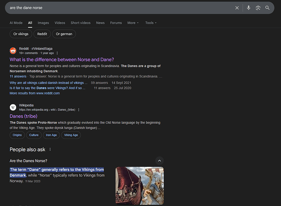
Task: Jump to the Culture section chip
Action: coord(34,135)
